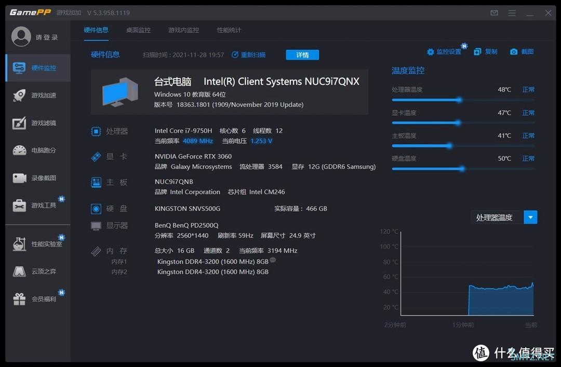This screenshot has width=561, height=367.
Task: Open 性能实验室 flask icon in sidebar
Action: 19,244
